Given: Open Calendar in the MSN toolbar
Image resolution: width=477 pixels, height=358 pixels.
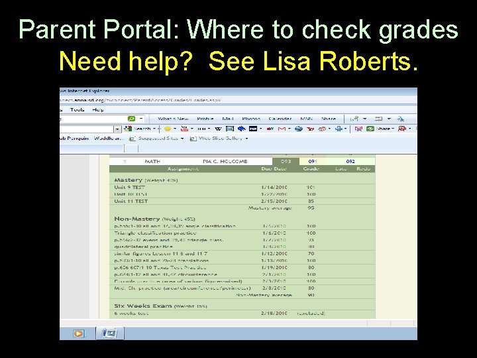Looking at the screenshot, I should [280, 119].
